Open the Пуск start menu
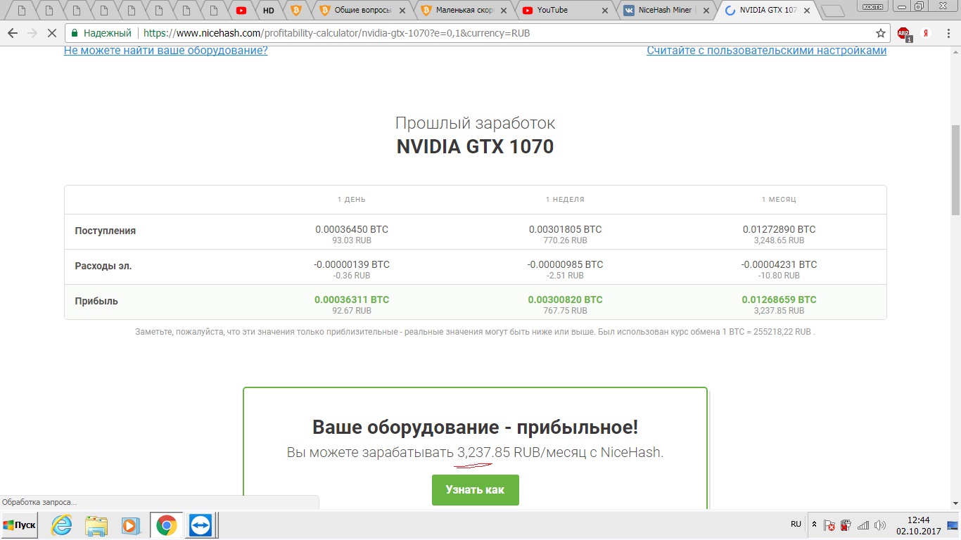The height and width of the screenshot is (540, 961). 19,525
